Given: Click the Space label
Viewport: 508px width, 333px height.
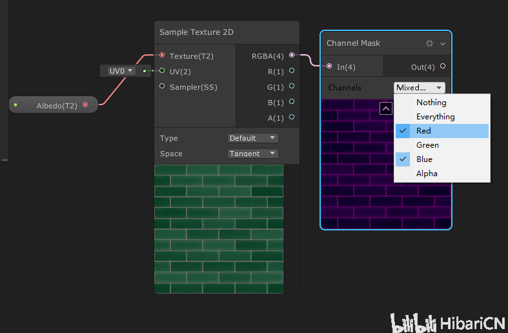Looking at the screenshot, I should pyautogui.click(x=171, y=154).
